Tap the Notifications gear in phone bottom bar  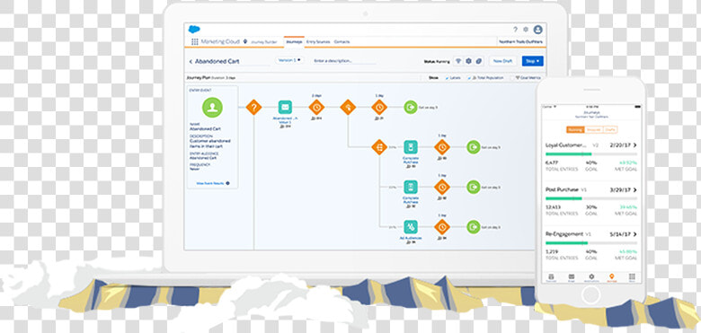click(591, 276)
